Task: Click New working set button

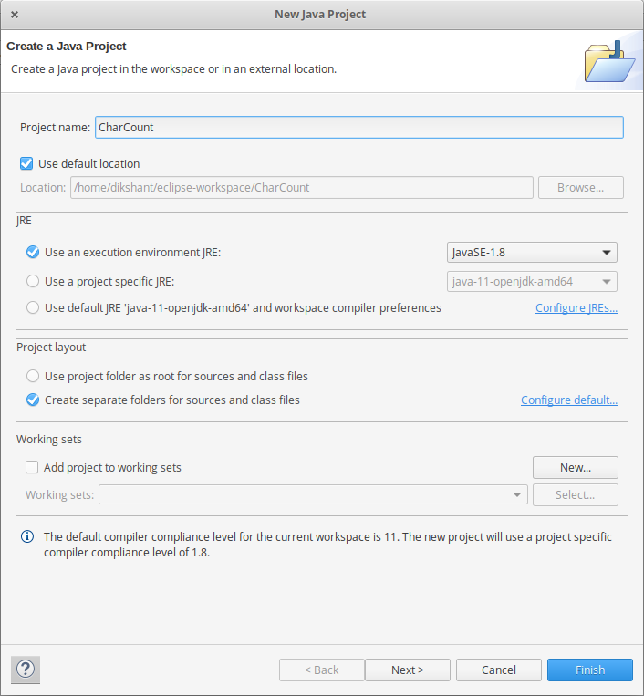Action: (576, 467)
